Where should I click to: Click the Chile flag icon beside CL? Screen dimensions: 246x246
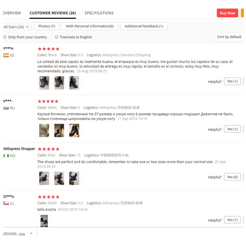point(6,203)
